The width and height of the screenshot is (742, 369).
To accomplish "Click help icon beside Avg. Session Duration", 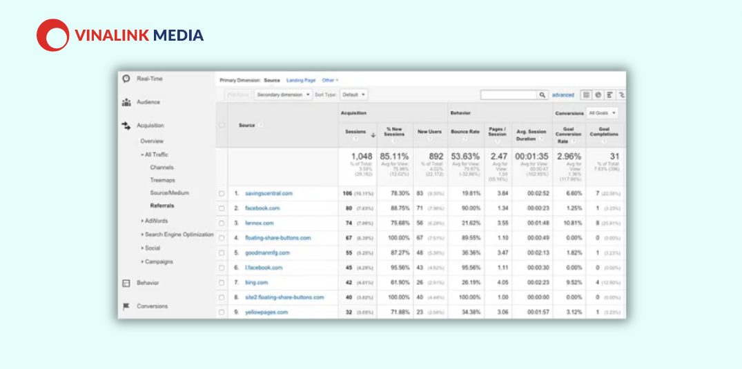I will [541, 139].
